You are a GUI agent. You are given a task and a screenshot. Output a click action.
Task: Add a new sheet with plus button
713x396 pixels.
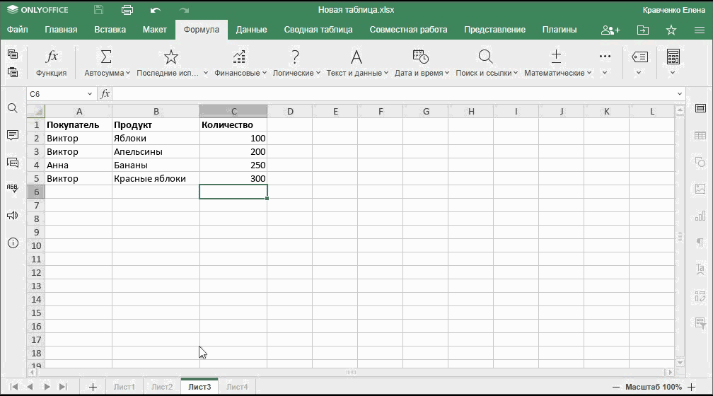point(93,387)
